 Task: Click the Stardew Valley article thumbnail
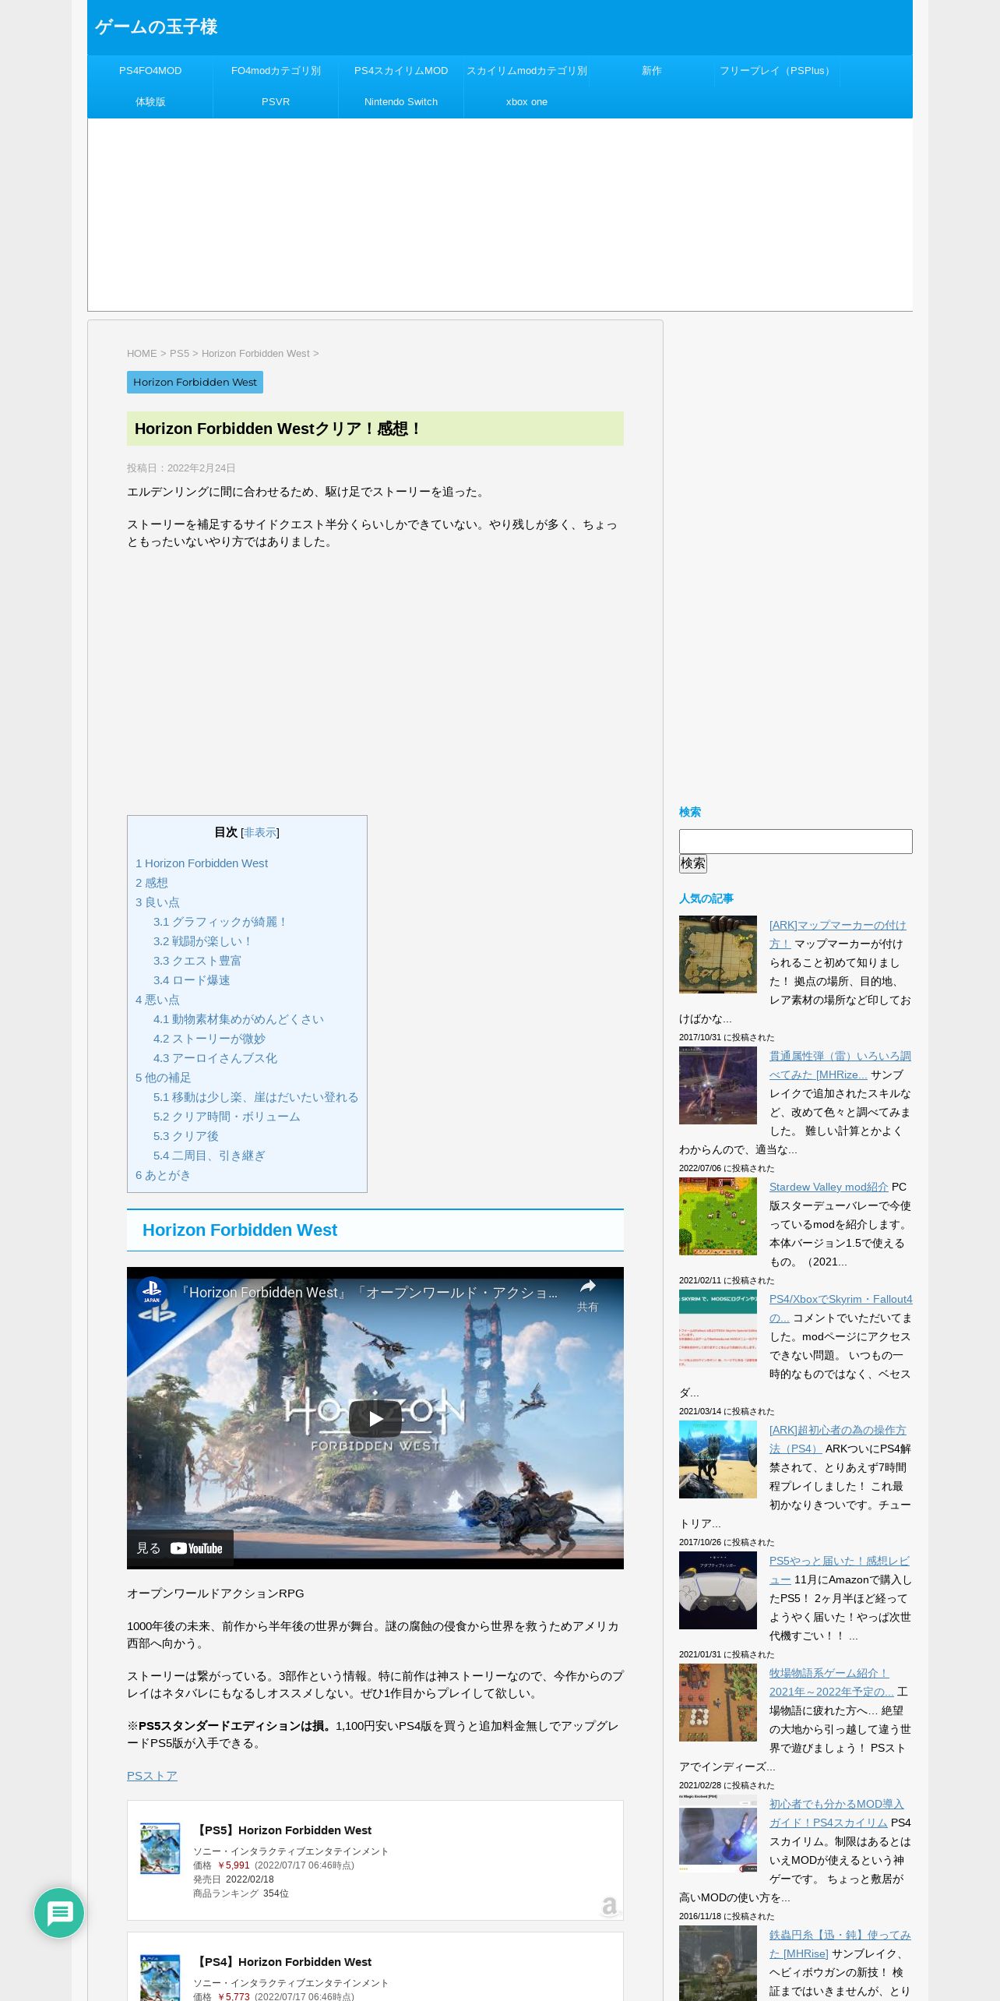(718, 1216)
